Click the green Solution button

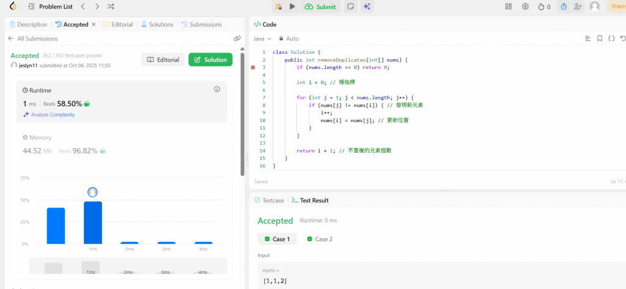[210, 59]
